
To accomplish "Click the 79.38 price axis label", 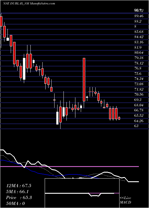I will click(139, 58).
